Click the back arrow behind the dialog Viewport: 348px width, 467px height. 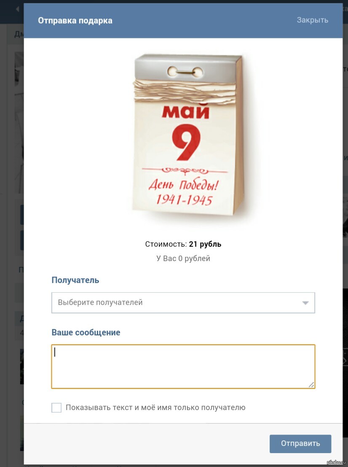(17, 9)
